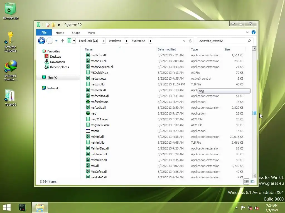Switch to the Share ribbon tab

(76, 33)
